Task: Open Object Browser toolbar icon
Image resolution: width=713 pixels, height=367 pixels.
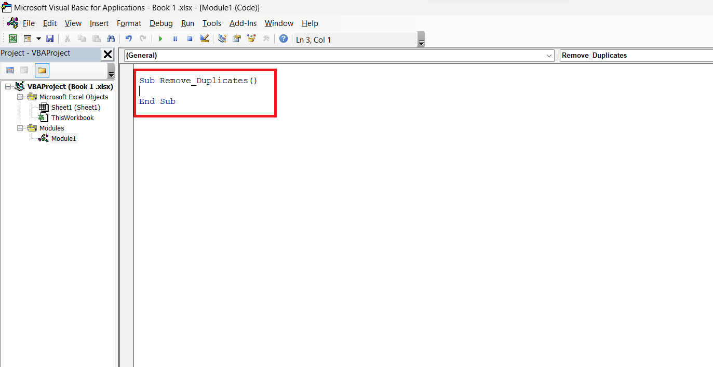Action: [252, 39]
